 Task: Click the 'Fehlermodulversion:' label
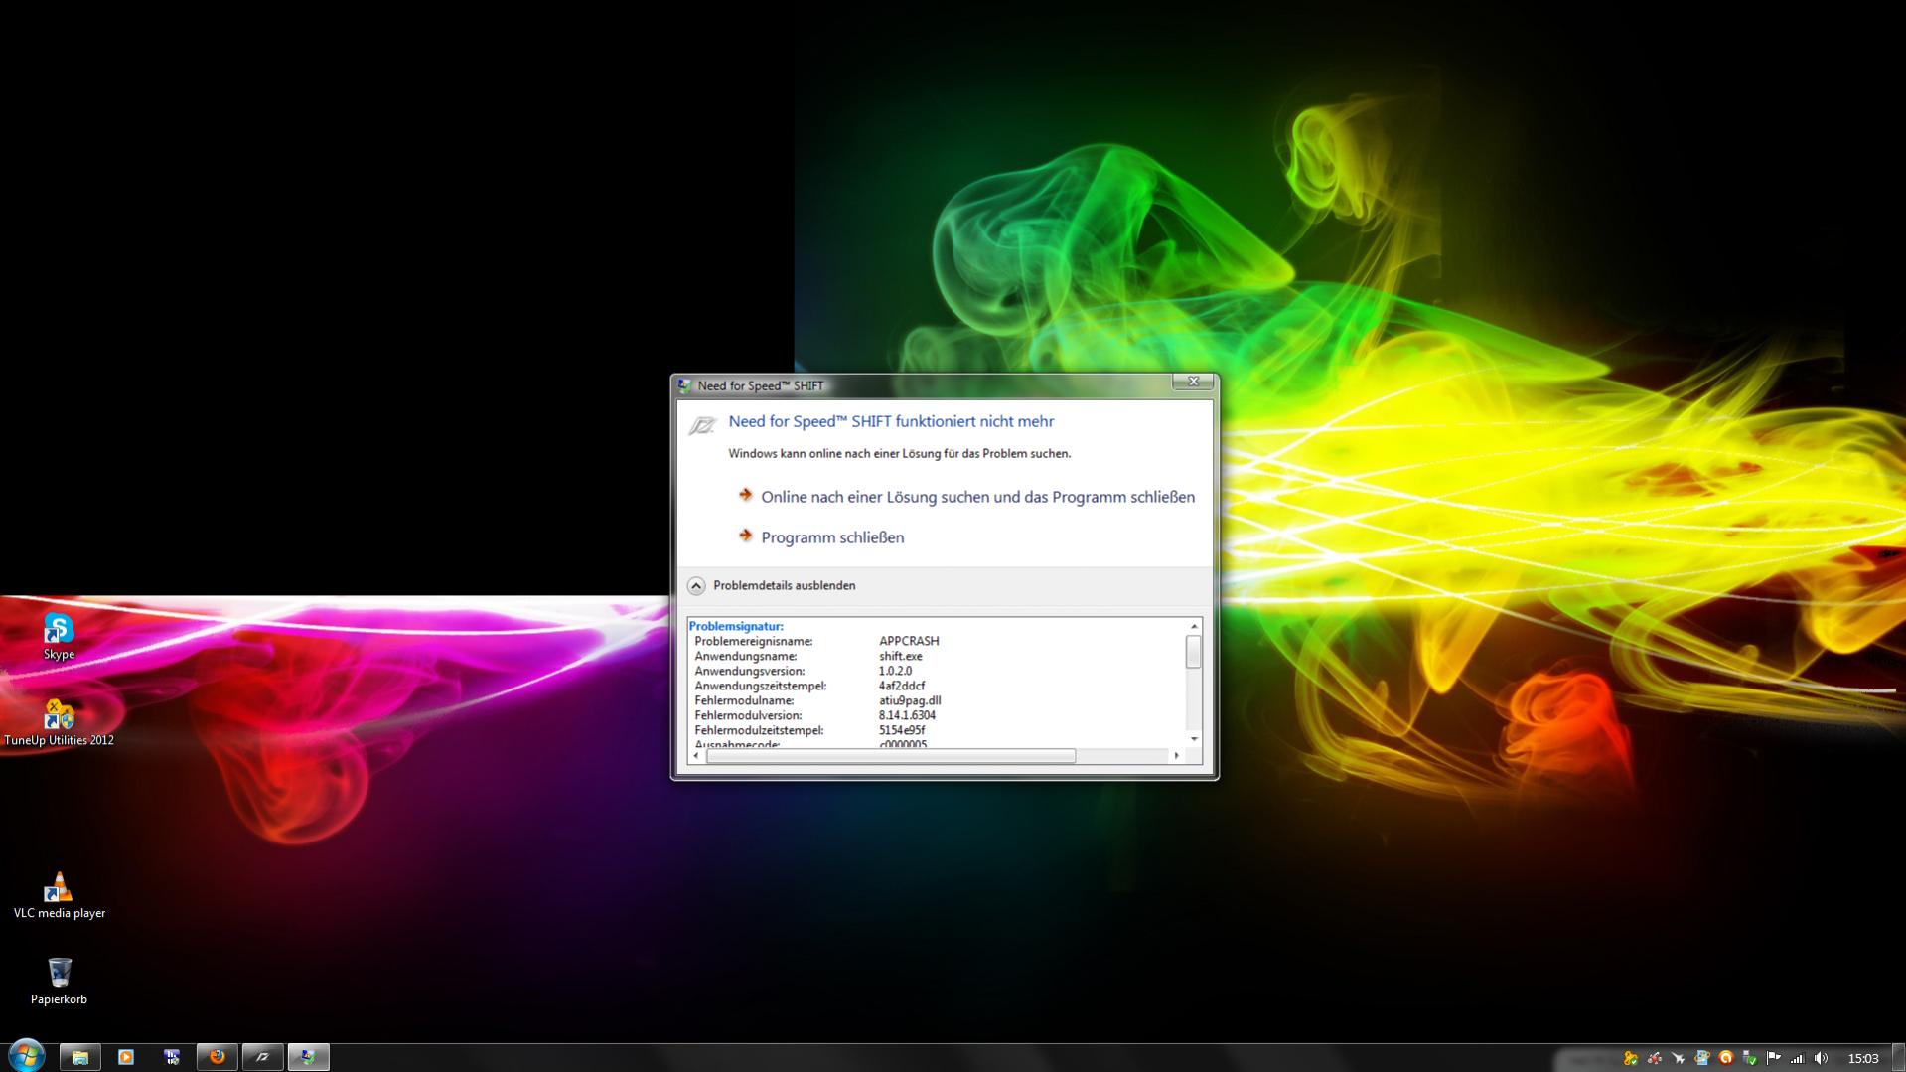748,715
